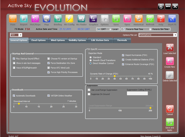
Task: Click the active date 21.12.2011
Action: (x=65, y=29)
